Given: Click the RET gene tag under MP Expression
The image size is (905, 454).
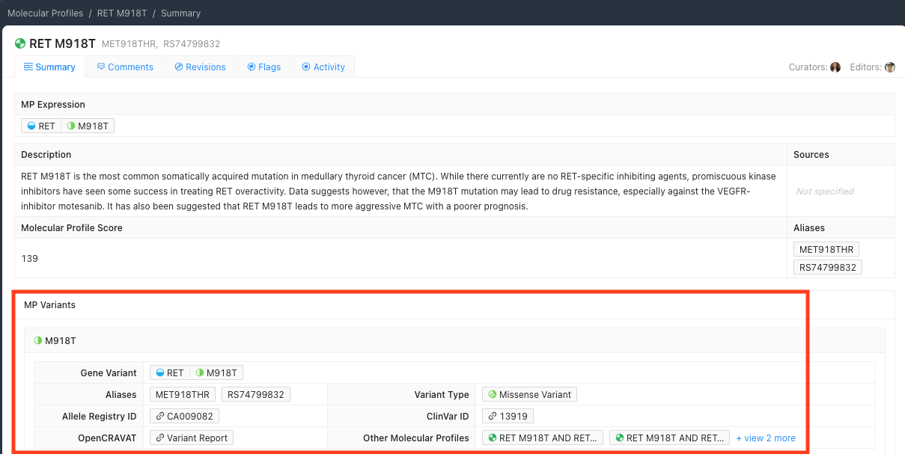Looking at the screenshot, I should click(41, 126).
